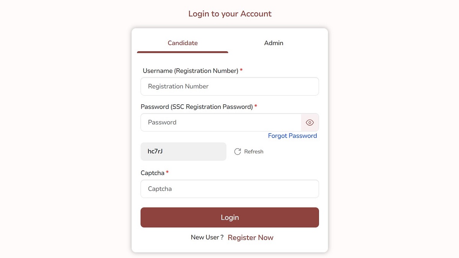Screen dimensions: 459x258
Task: Click the circular arrow refresh icon
Action: [238, 152]
